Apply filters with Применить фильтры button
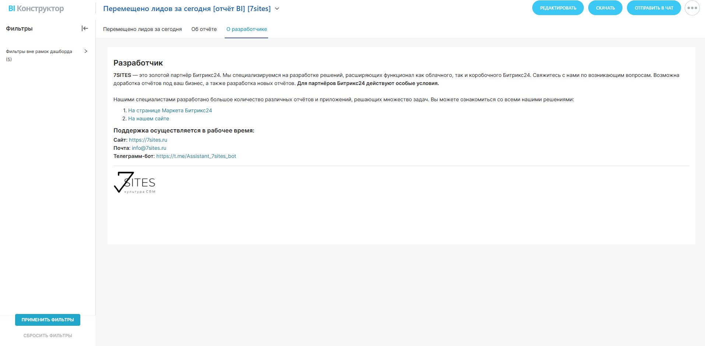Screen dimensions: 705x346 pyautogui.click(x=48, y=320)
